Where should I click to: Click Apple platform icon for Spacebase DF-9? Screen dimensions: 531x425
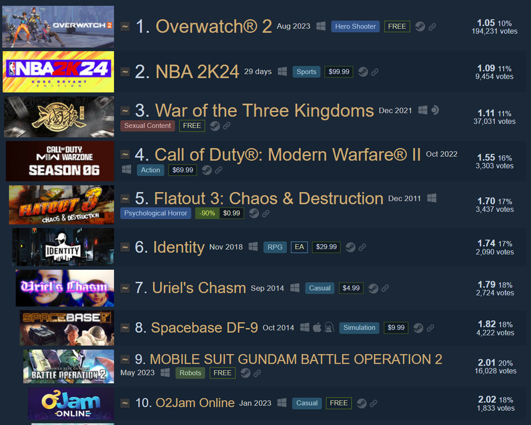click(x=317, y=328)
